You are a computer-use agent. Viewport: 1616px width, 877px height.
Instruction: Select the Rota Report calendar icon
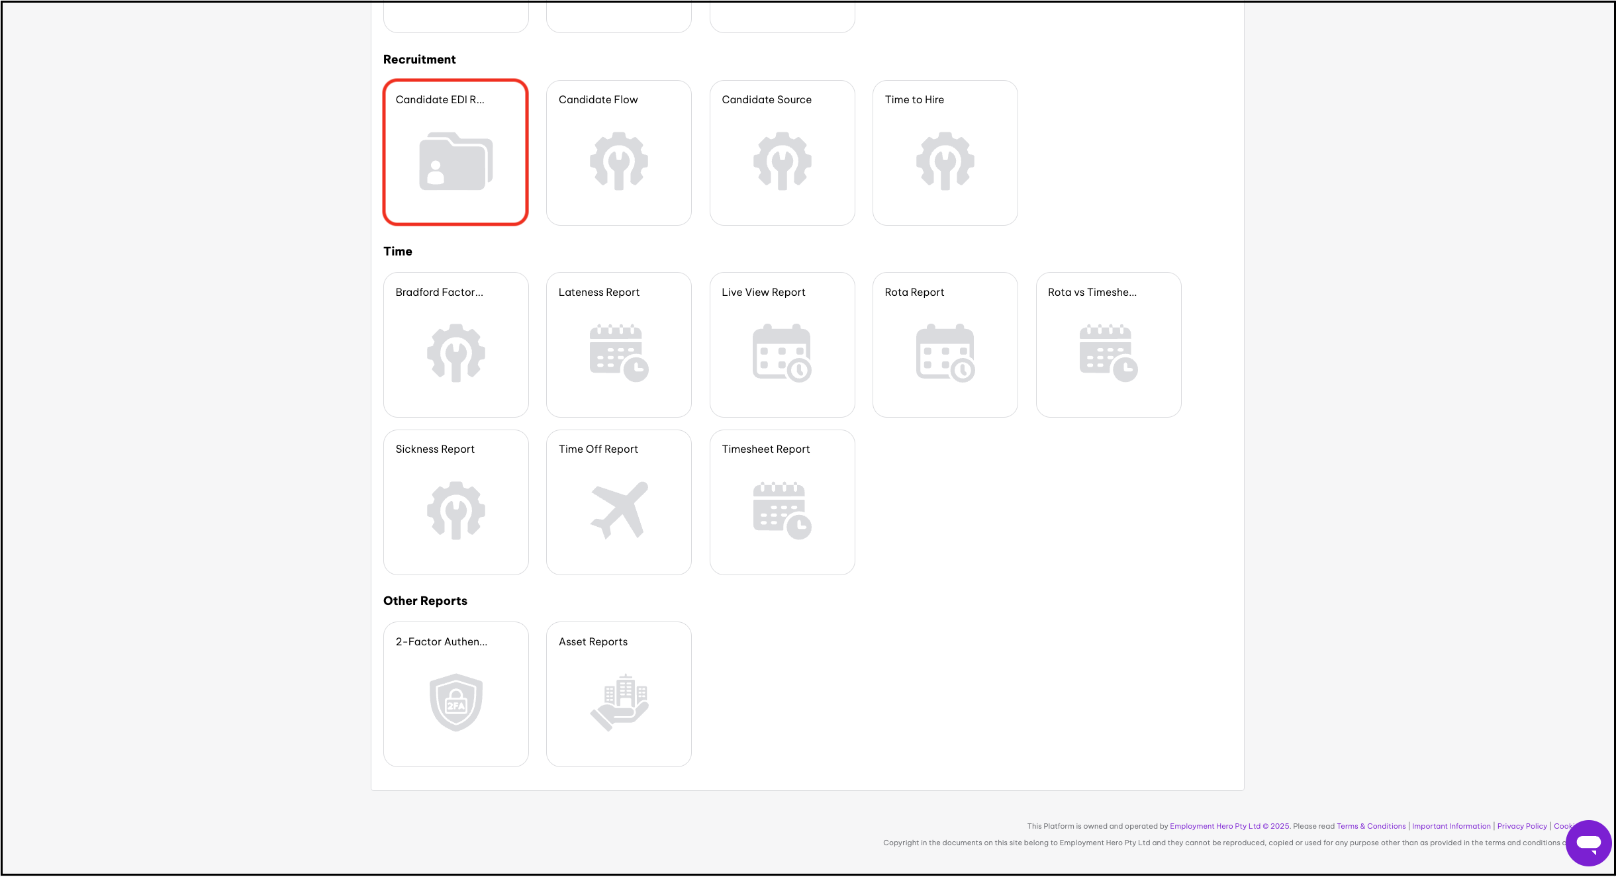[945, 353]
